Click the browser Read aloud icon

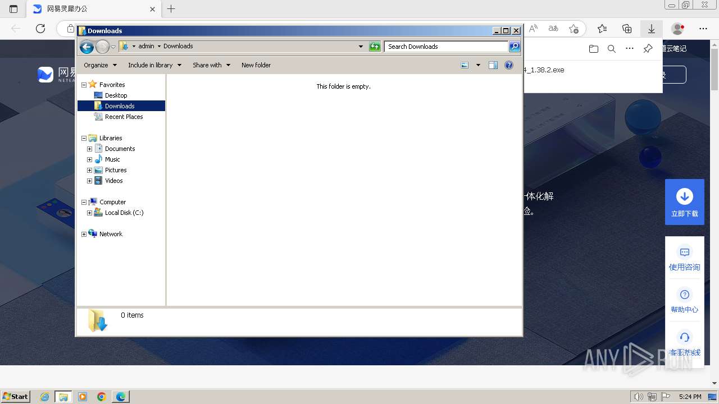(x=533, y=29)
